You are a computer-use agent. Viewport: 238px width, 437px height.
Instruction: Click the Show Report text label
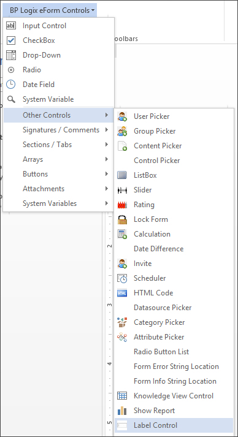tap(155, 411)
